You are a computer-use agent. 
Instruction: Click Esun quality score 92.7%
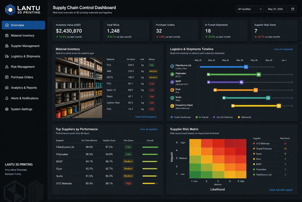click(x=109, y=169)
